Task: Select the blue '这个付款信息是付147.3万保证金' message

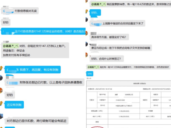Action: tap(43, 31)
